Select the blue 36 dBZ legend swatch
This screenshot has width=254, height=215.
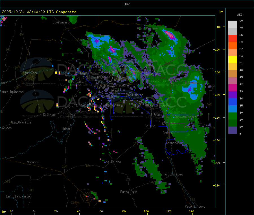coord(233,102)
